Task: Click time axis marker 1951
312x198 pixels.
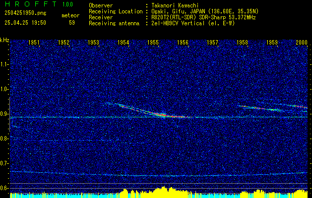Action: point(34,42)
